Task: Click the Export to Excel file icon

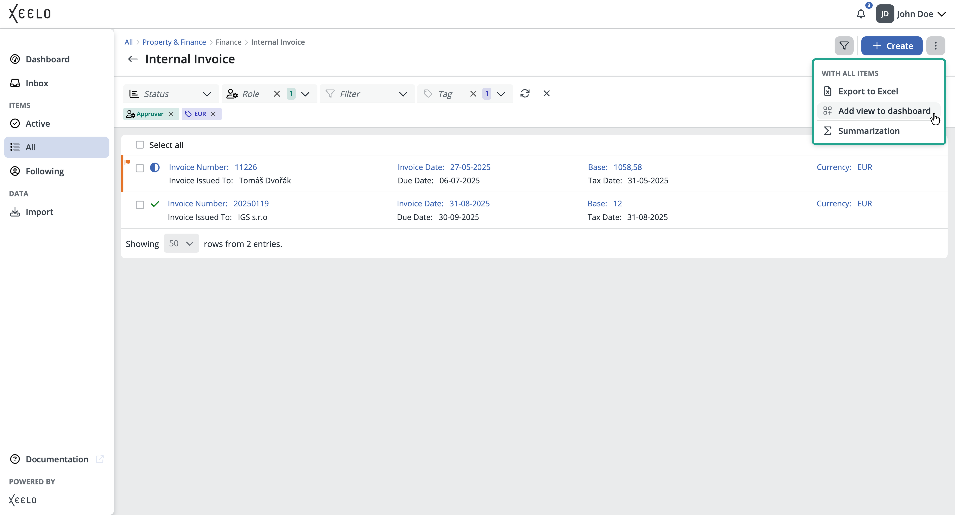Action: 827,91
